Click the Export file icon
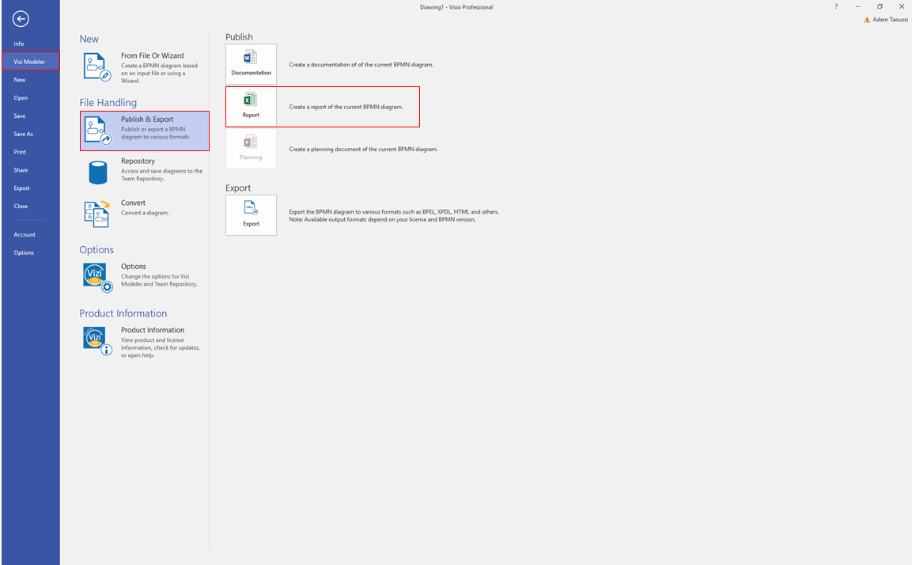 (251, 208)
